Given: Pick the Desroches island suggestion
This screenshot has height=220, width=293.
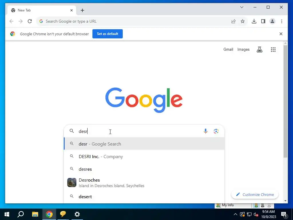Looking at the screenshot, I should (144, 182).
